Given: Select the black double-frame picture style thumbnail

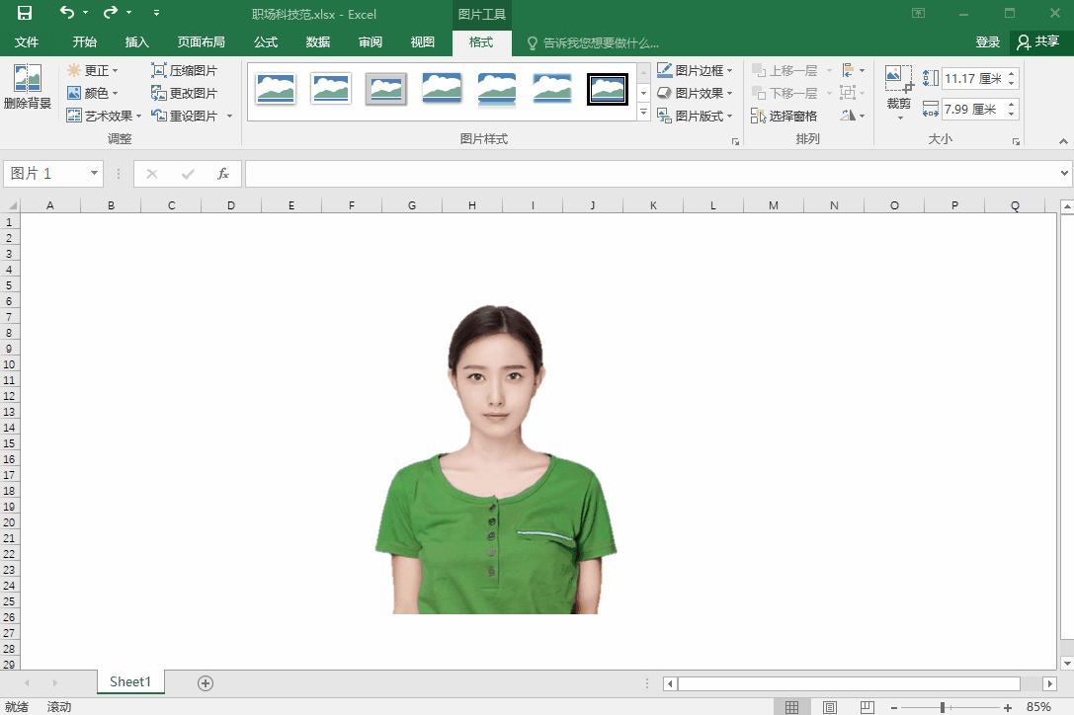Looking at the screenshot, I should [x=607, y=89].
